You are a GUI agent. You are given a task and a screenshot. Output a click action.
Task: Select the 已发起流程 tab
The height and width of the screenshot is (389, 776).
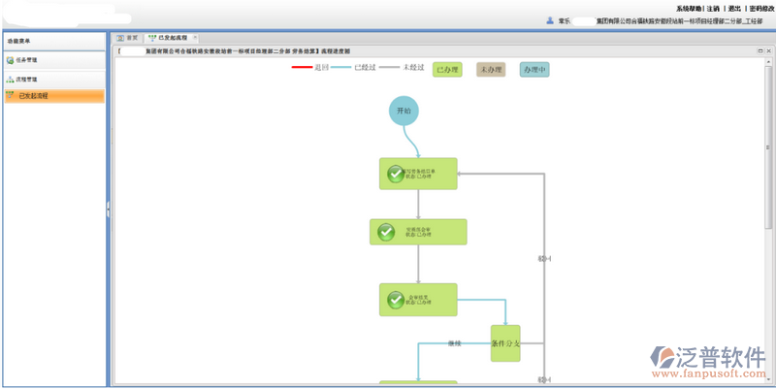click(171, 37)
